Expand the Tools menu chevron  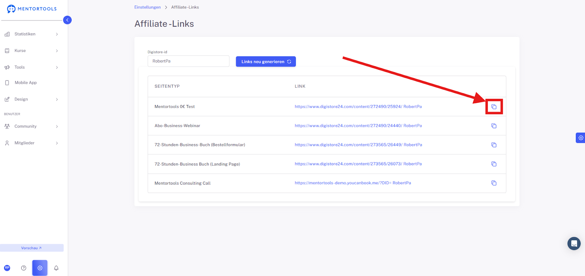57,67
